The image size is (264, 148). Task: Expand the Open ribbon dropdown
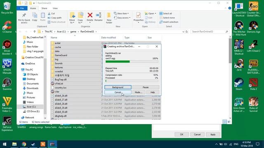(150, 14)
